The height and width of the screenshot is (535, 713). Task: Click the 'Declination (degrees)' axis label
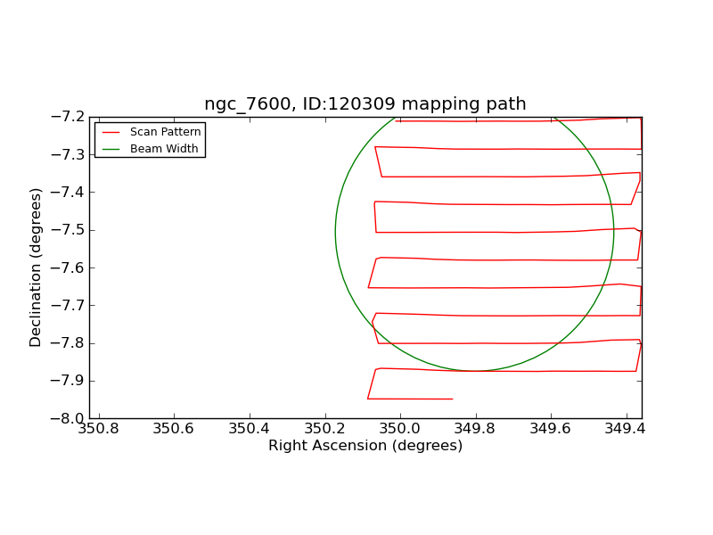[x=35, y=267]
